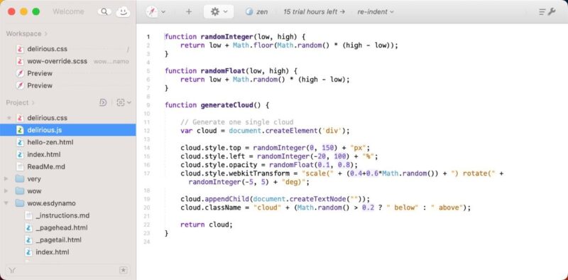Viewport: 568px width, 280px height.
Task: Open index.html below hello-zen.html
Action: click(44, 154)
